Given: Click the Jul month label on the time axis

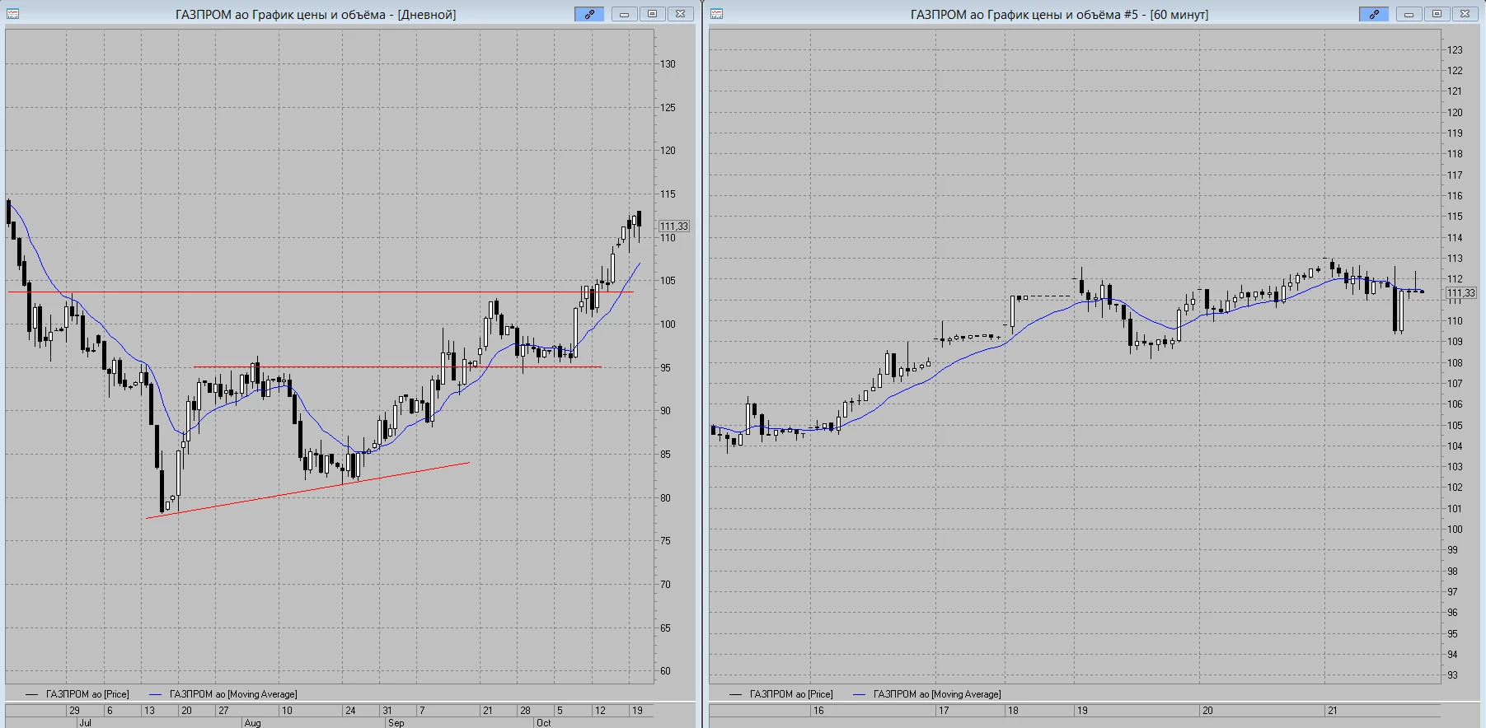Looking at the screenshot, I should tap(85, 723).
